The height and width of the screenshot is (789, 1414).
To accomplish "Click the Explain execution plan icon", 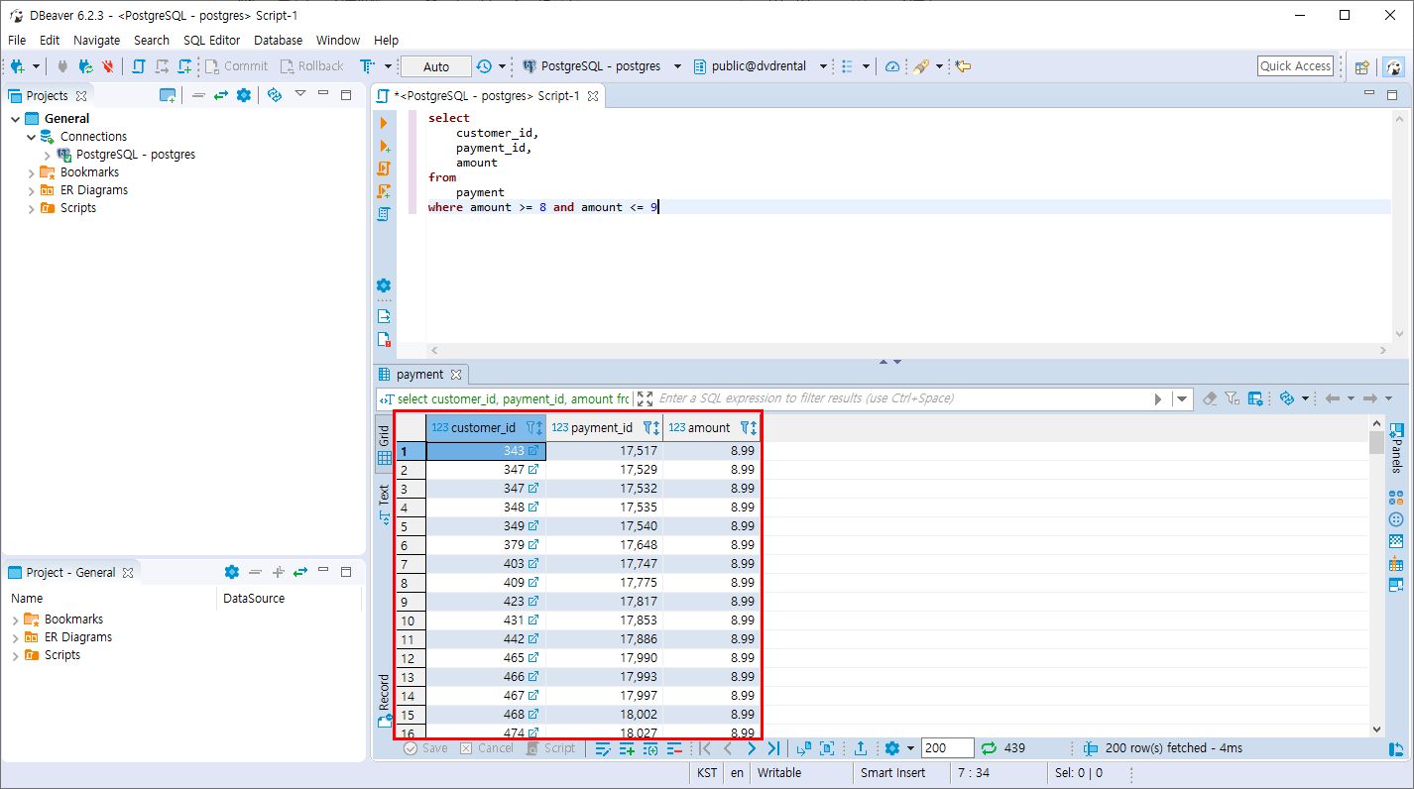I will pyautogui.click(x=384, y=214).
